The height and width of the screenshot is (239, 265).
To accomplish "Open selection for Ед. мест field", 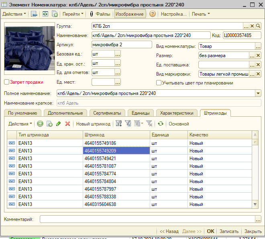I will click(x=118, y=82).
